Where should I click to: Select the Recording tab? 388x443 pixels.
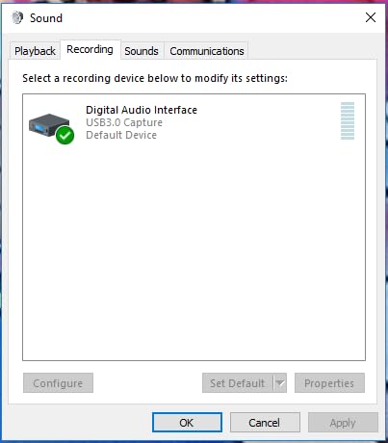point(90,49)
